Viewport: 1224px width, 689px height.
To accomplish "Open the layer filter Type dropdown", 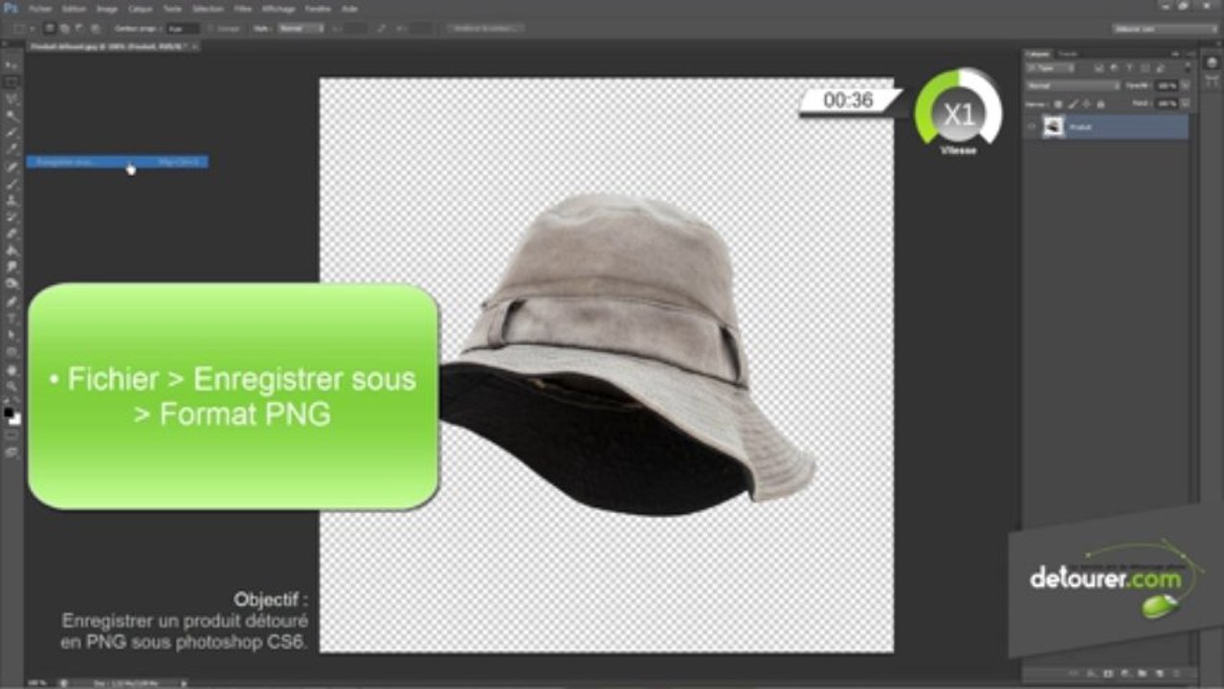I will 1050,68.
